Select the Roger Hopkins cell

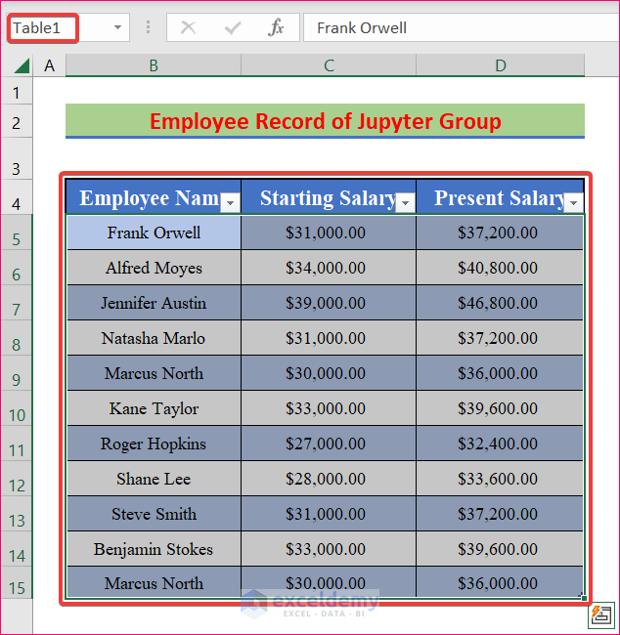[154, 444]
